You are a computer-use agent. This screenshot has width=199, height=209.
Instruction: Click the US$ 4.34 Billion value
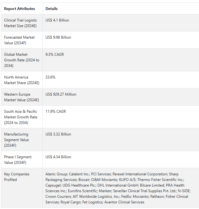[x=58, y=157]
